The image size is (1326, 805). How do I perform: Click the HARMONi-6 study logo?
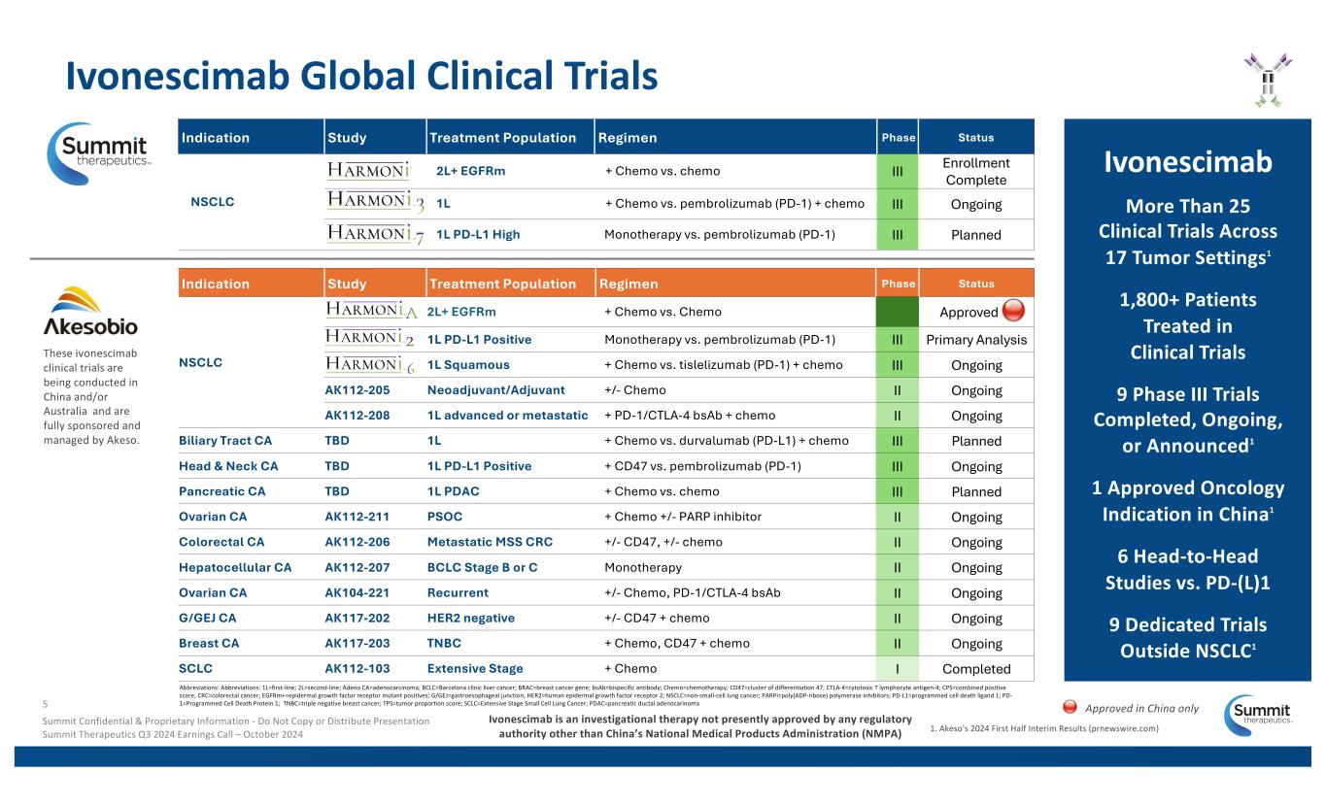(372, 365)
